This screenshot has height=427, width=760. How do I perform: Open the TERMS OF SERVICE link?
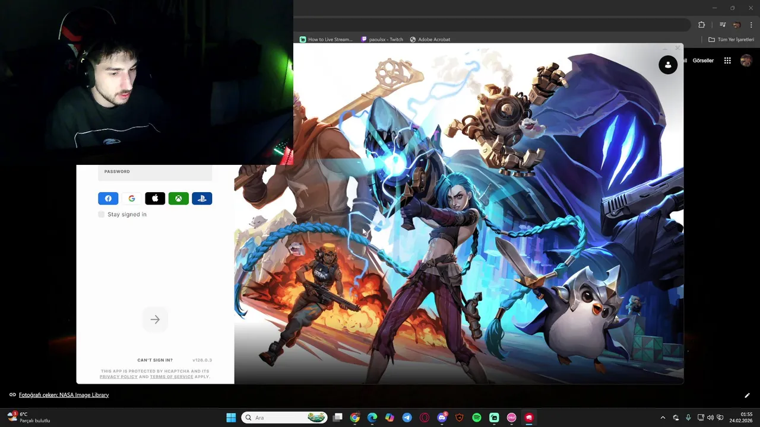point(172,377)
